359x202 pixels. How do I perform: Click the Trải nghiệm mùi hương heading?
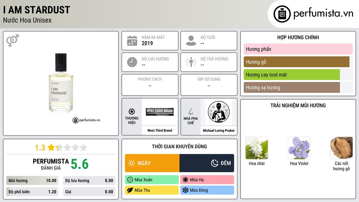(x=298, y=105)
